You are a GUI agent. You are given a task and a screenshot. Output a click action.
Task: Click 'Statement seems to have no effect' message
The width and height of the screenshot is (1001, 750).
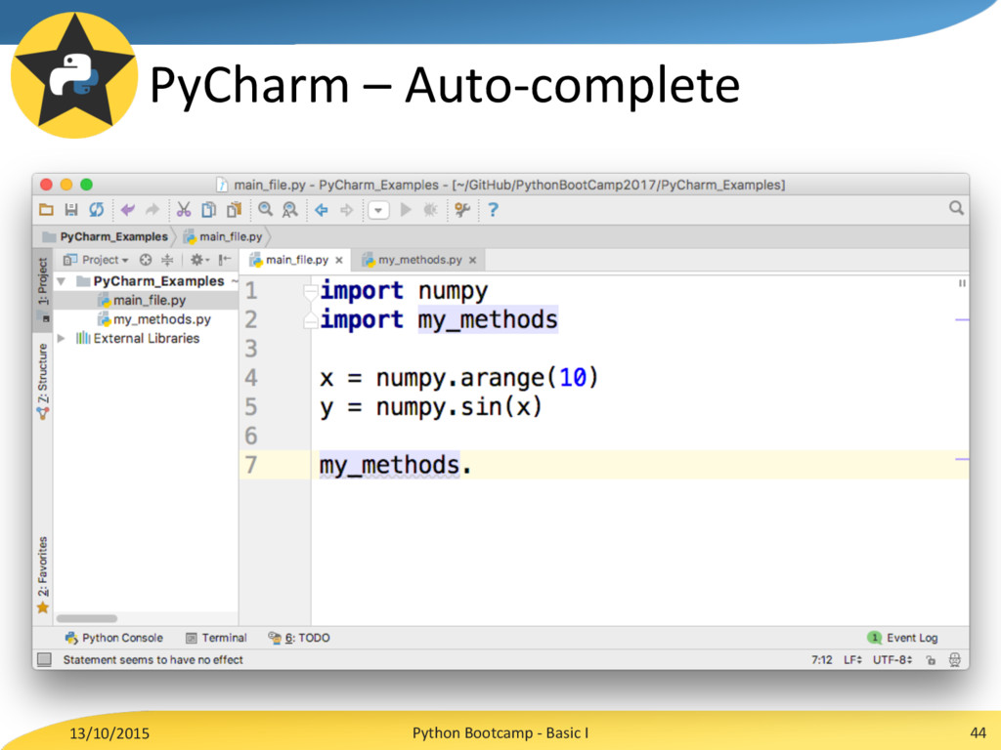pyautogui.click(x=153, y=659)
